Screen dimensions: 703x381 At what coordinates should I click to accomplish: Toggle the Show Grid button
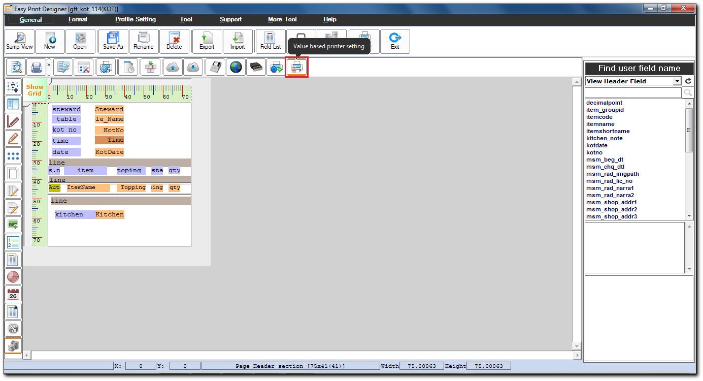click(x=35, y=90)
